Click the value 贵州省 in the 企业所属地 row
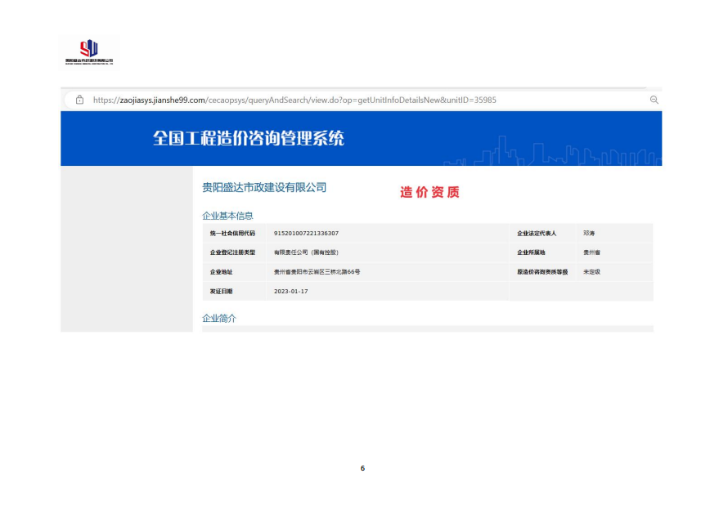Viewport: 728px width, 509px height. (x=591, y=252)
